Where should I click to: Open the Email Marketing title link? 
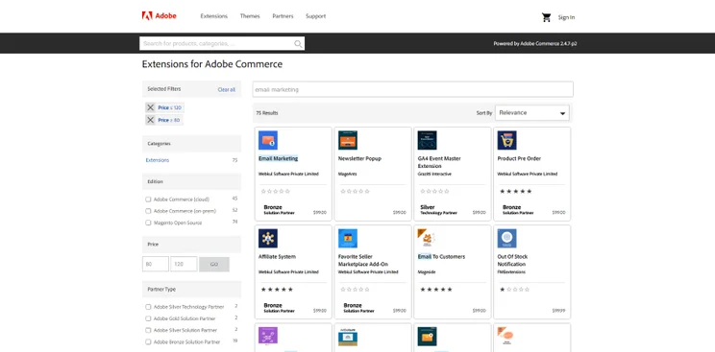278,158
